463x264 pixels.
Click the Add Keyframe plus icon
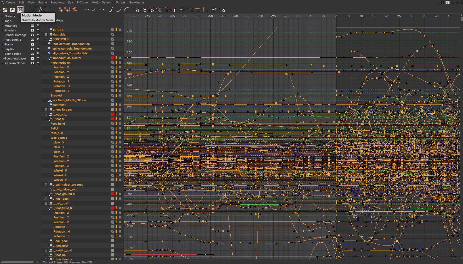click(x=61, y=10)
